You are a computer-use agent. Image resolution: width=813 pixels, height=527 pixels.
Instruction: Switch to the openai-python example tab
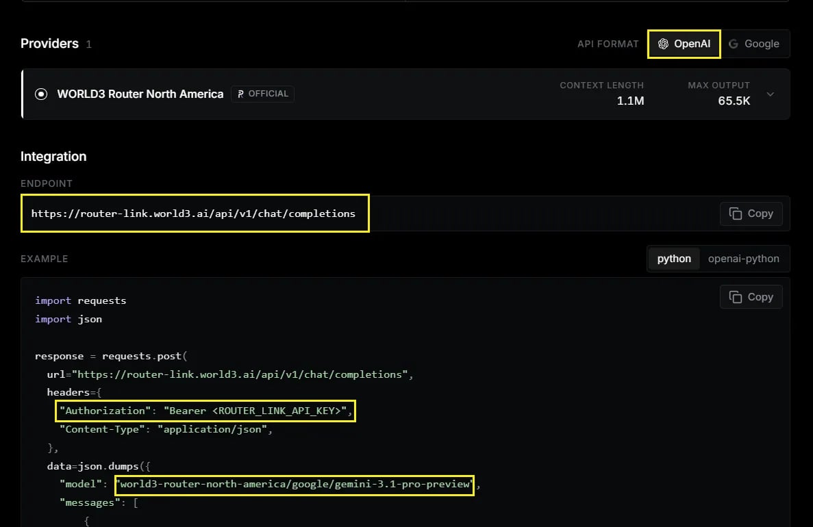point(744,259)
